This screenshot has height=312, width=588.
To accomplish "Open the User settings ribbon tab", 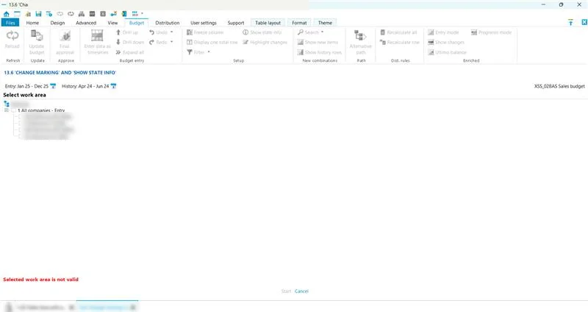I will tap(204, 23).
